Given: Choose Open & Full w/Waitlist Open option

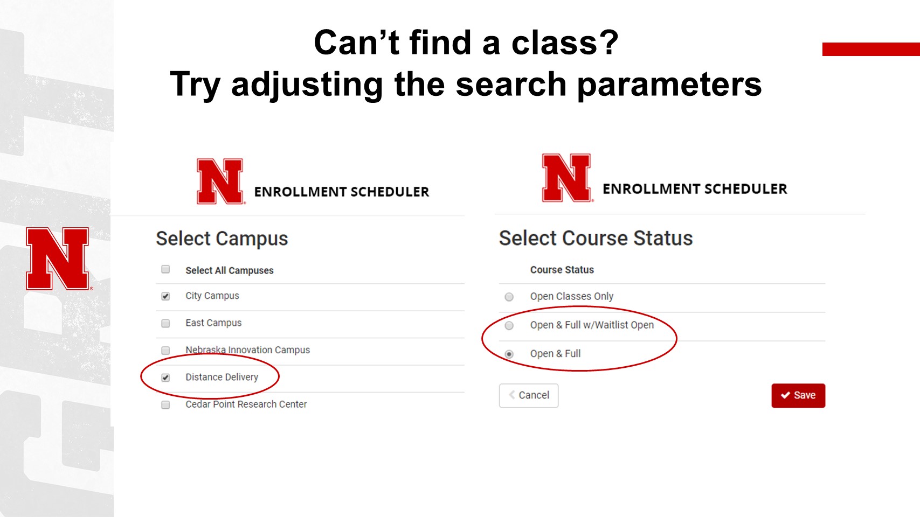Looking at the screenshot, I should [509, 325].
